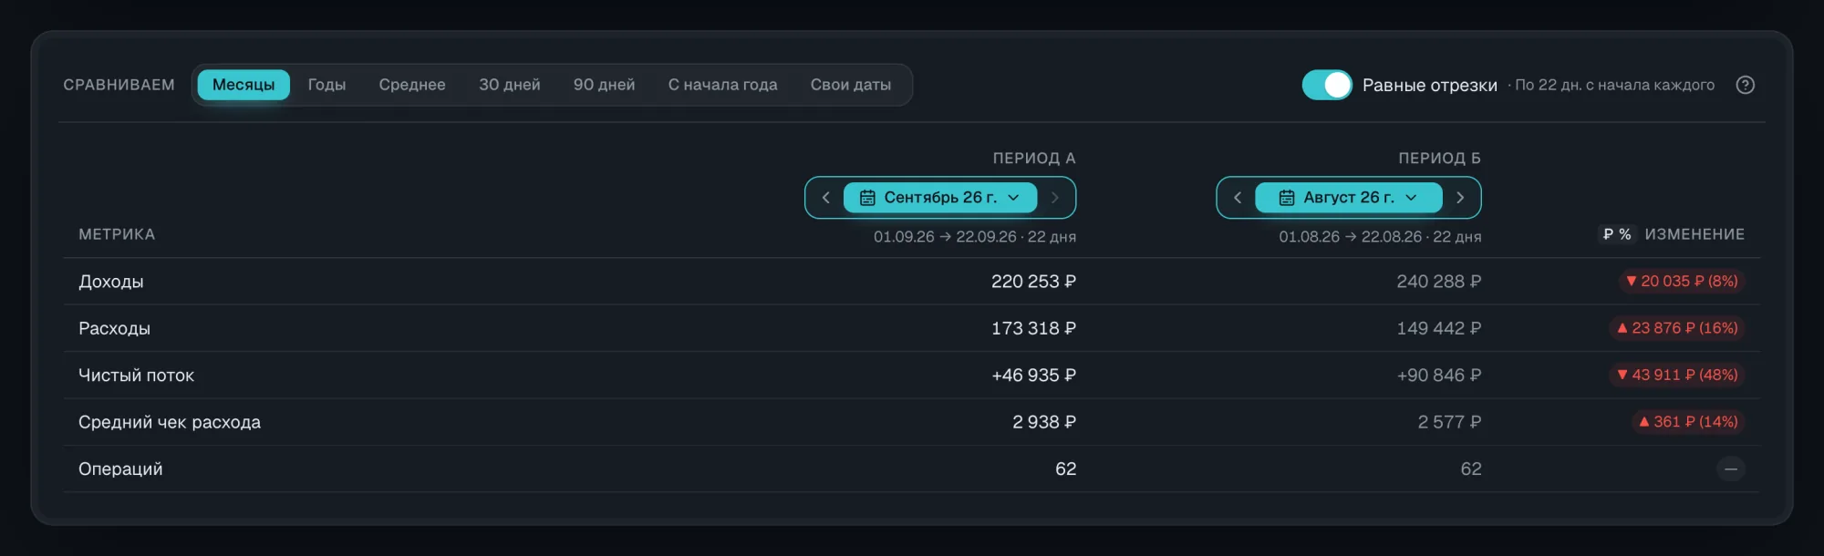Select the Годы comparison tab
The image size is (1824, 556).
(326, 85)
